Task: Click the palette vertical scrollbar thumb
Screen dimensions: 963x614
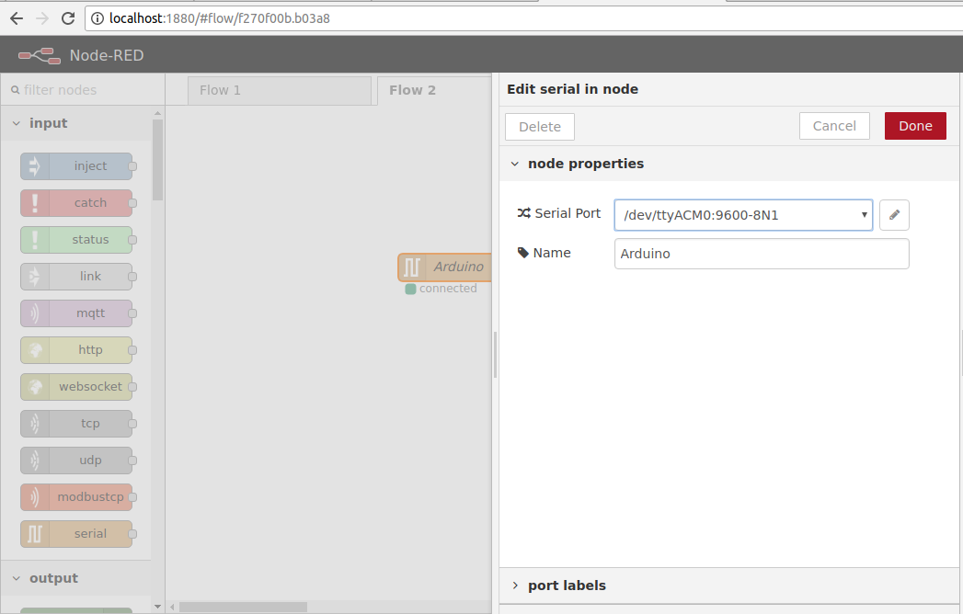Action: [x=158, y=160]
